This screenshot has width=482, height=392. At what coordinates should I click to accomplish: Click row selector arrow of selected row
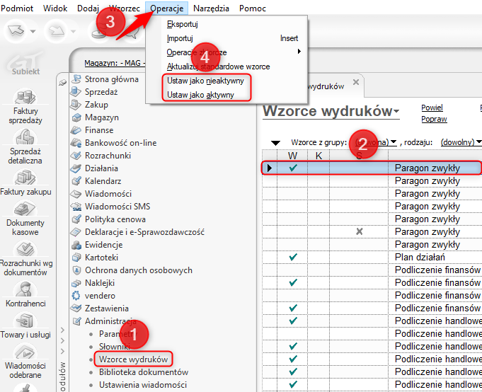(x=270, y=168)
